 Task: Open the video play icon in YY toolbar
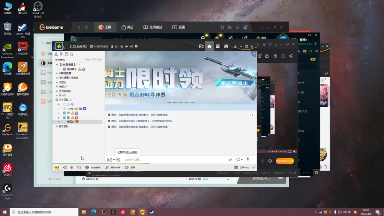coord(201,46)
